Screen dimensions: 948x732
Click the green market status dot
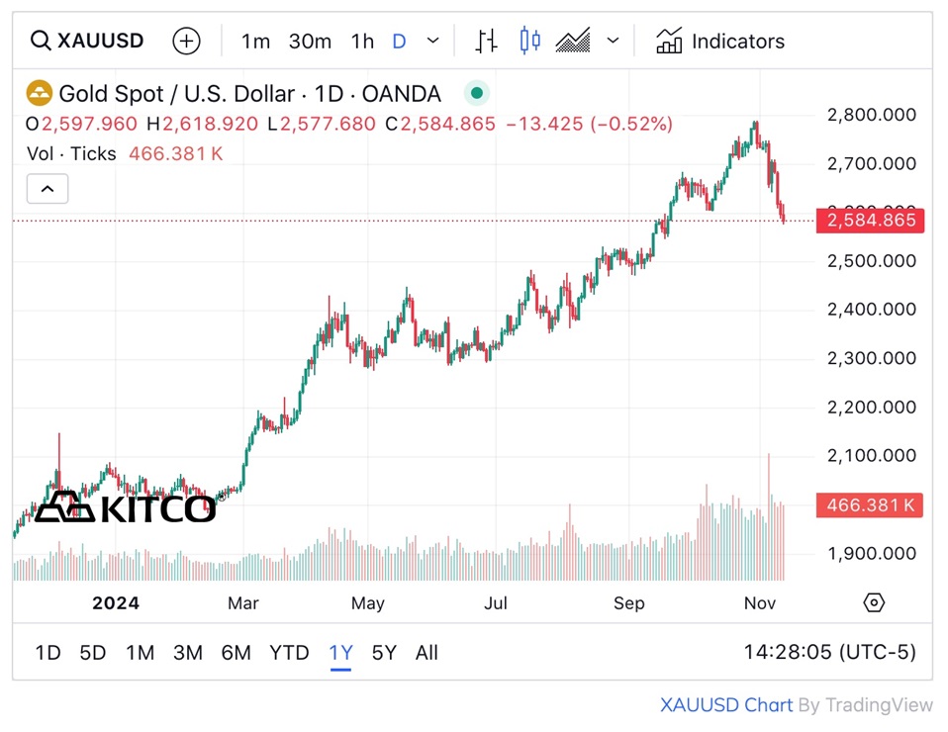point(477,94)
